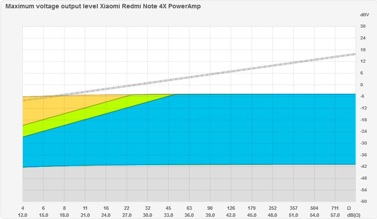Viewport: 377px width, 219px height.
Task: Click the dB(Ω) unit label at bottom right
Action: (354, 215)
